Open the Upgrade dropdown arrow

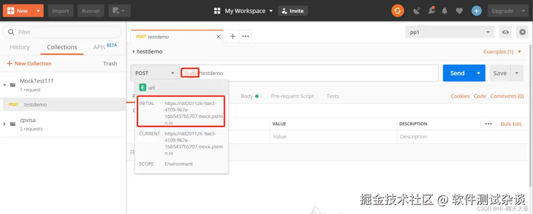tap(523, 11)
